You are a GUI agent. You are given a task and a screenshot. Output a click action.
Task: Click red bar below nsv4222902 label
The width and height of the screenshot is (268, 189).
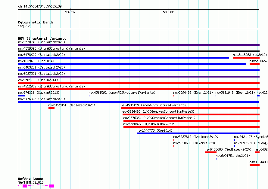139,89
